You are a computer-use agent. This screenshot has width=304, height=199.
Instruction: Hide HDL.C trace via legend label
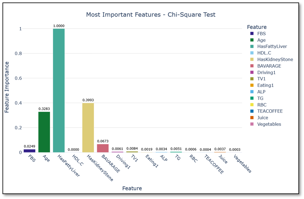coord(264,53)
